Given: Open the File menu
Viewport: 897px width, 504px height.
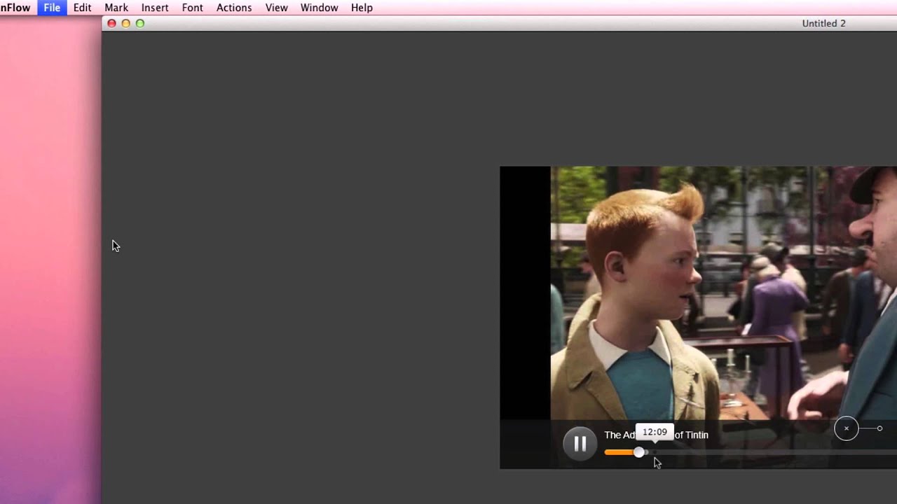Looking at the screenshot, I should click(x=52, y=8).
